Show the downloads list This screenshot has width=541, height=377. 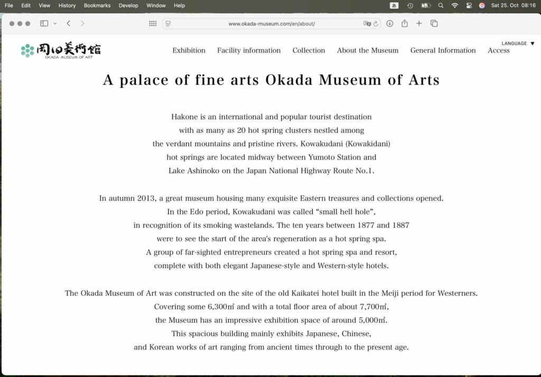point(389,23)
